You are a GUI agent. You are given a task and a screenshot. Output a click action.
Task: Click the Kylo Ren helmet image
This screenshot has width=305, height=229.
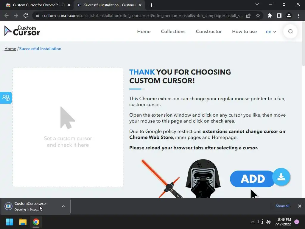point(203,179)
